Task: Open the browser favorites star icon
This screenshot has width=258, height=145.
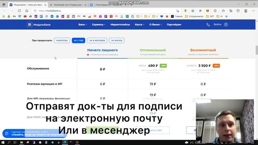Action: click(223, 11)
